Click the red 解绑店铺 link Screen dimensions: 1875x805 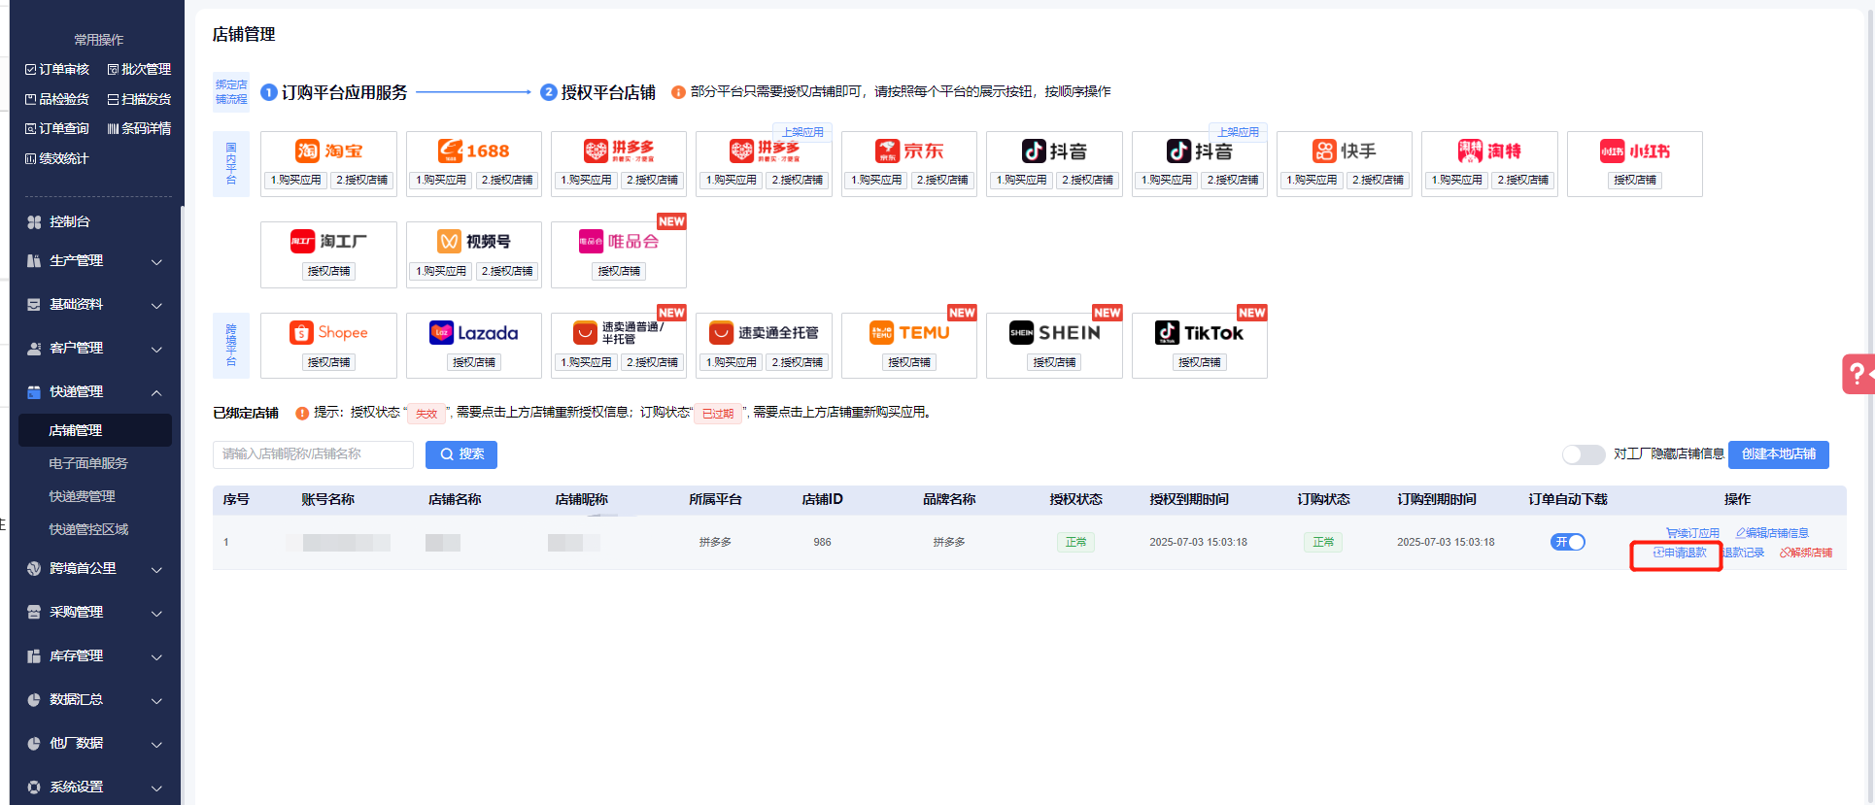tap(1806, 553)
